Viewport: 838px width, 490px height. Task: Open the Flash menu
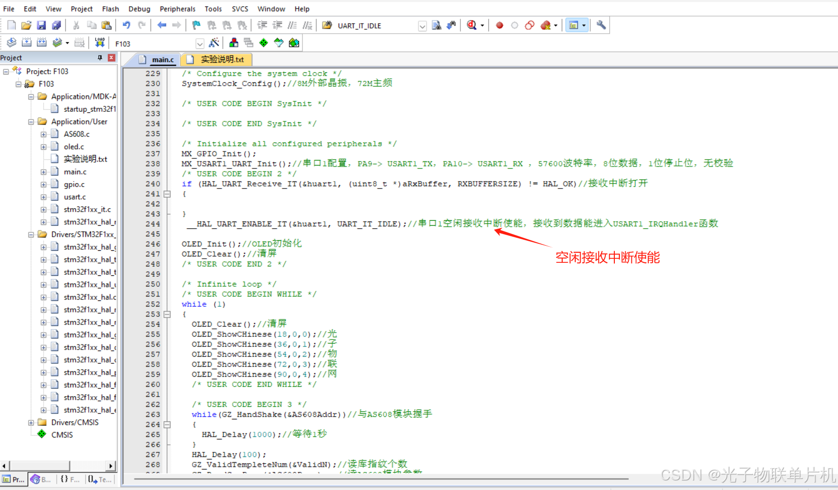110,9
